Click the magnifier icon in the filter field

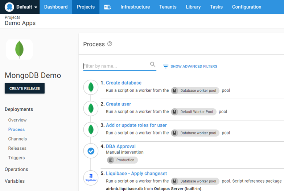tap(153, 65)
